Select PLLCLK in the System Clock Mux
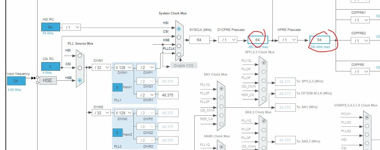The width and height of the screenshot is (380, 150). click(179, 55)
